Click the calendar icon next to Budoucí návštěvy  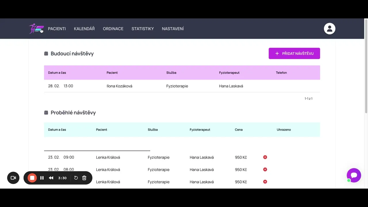click(46, 53)
